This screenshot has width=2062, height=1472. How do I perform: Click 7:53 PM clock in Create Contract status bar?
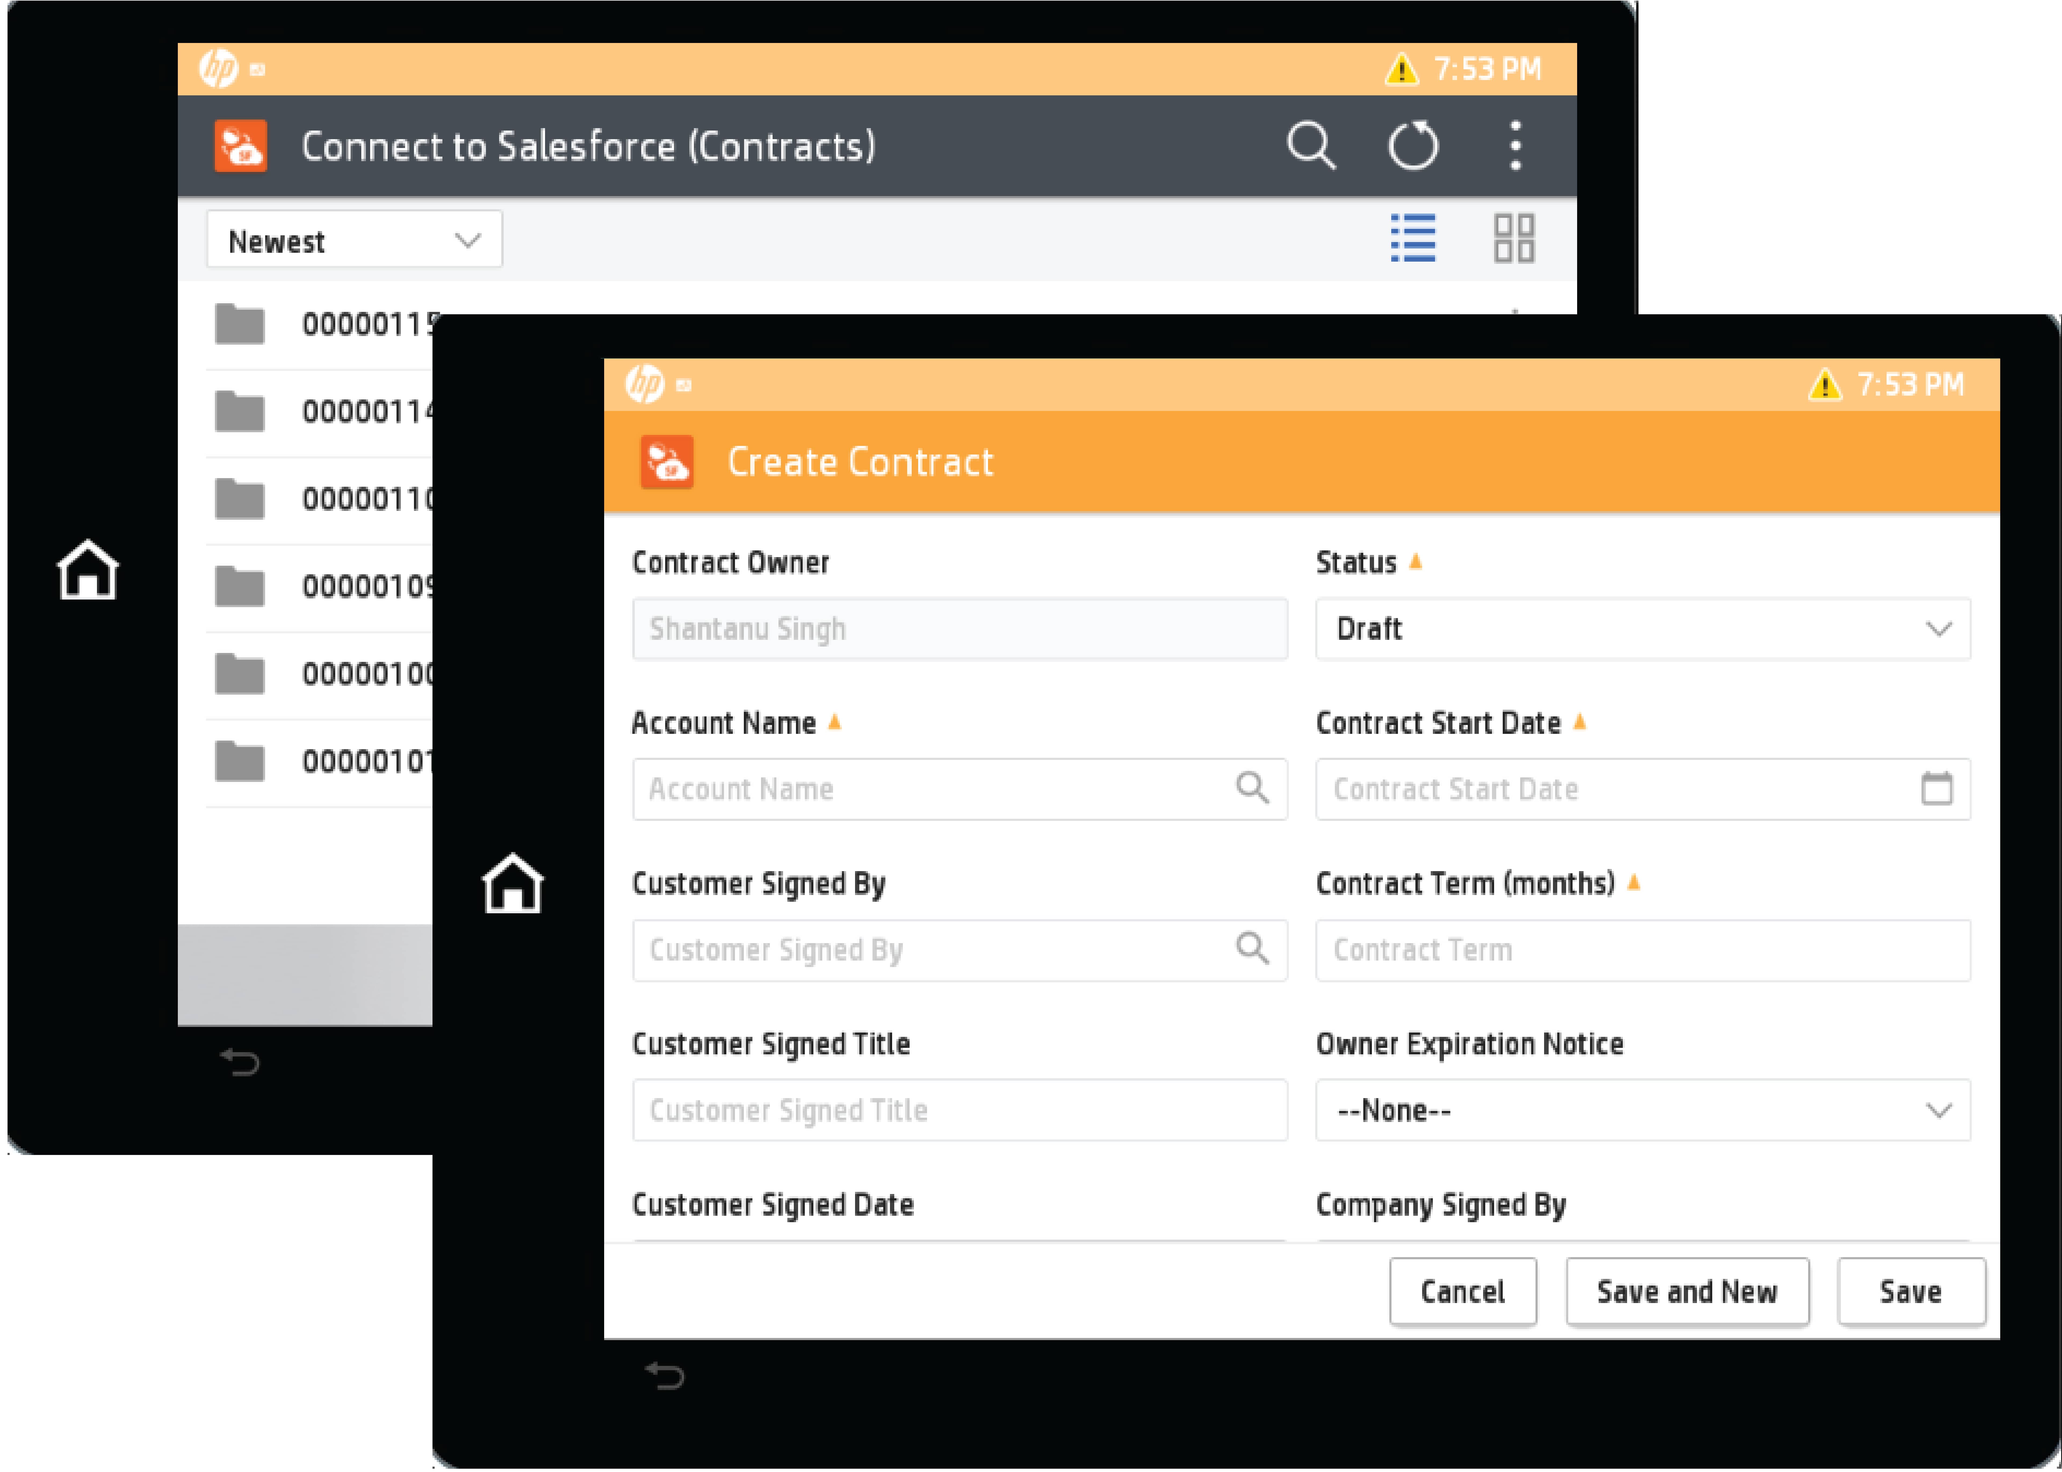[x=1911, y=385]
